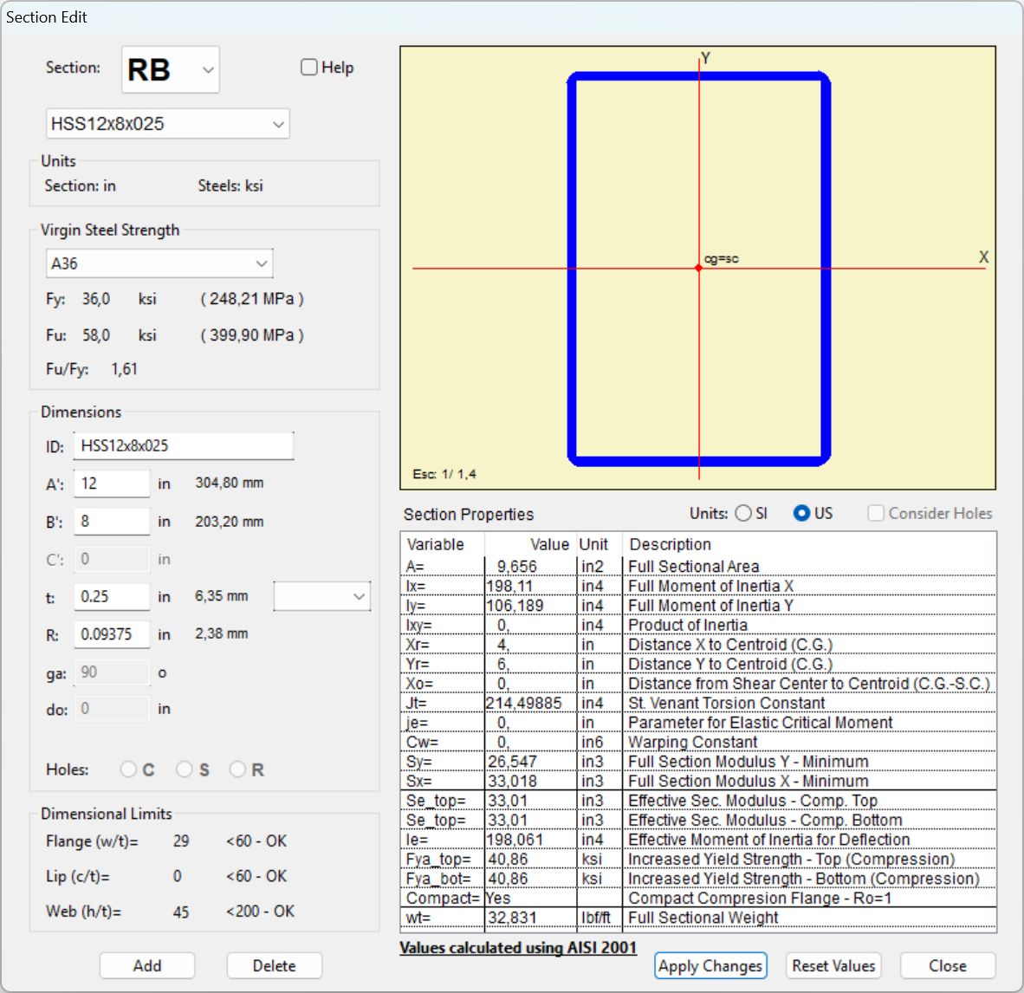Click the B' dimension input field
Viewport: 1024px width, 993px height.
tap(112, 522)
